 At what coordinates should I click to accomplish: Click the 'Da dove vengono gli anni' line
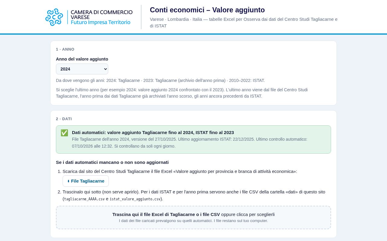[160, 80]
